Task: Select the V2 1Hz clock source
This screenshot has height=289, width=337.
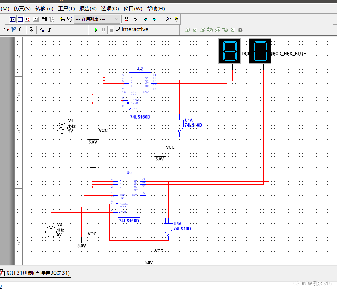Action: pyautogui.click(x=51, y=232)
